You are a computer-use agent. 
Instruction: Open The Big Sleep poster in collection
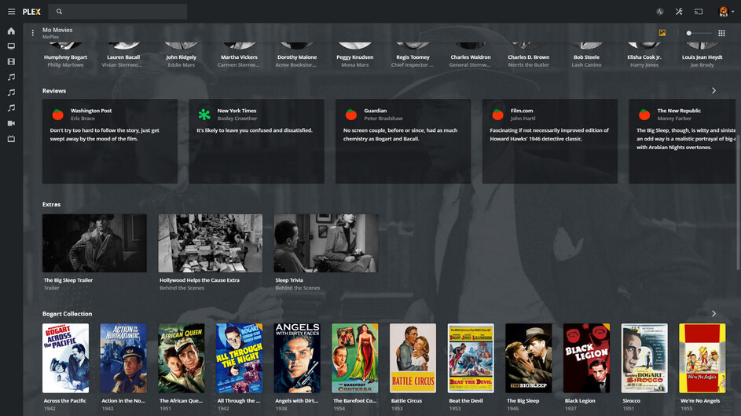click(x=529, y=358)
